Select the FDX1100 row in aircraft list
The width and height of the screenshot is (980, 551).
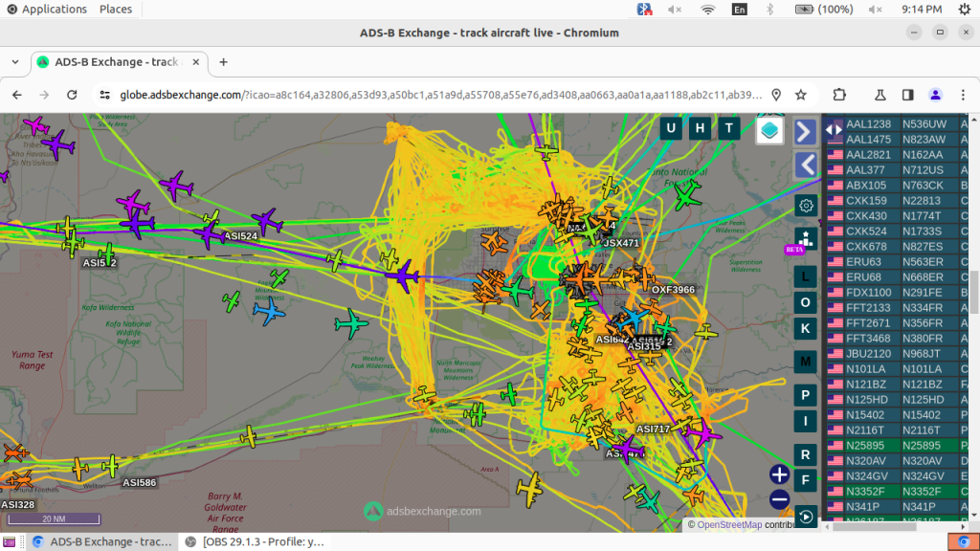pyautogui.click(x=895, y=293)
